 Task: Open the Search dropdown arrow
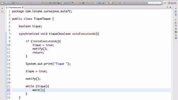coord(80,3)
